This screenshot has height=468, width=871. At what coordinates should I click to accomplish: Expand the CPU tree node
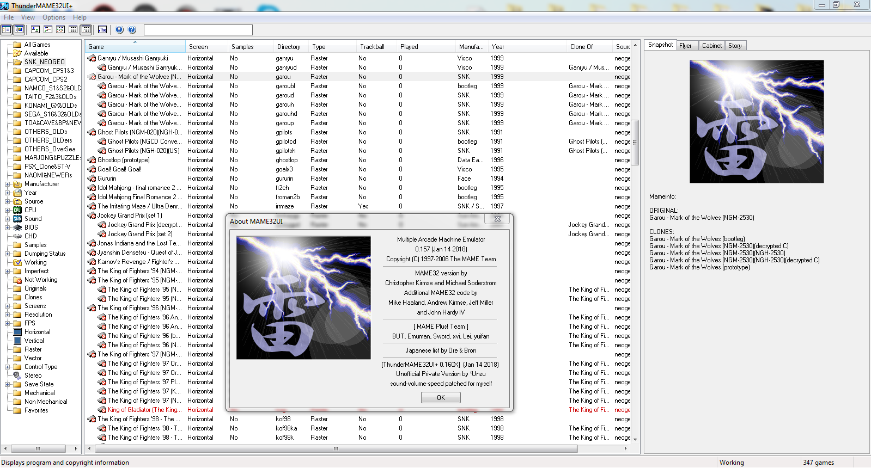click(x=8, y=210)
